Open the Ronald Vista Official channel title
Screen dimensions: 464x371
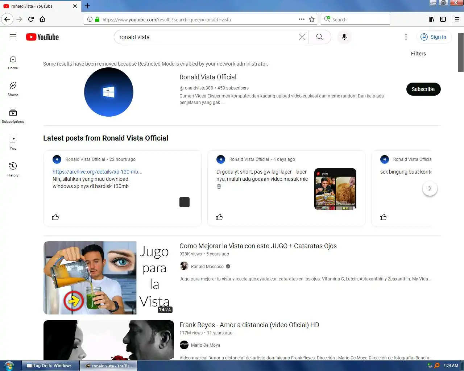208,77
